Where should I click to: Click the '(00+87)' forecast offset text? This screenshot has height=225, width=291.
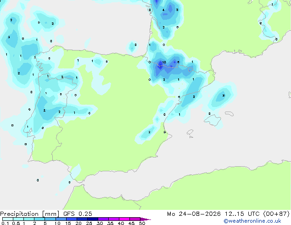click(x=276, y=214)
